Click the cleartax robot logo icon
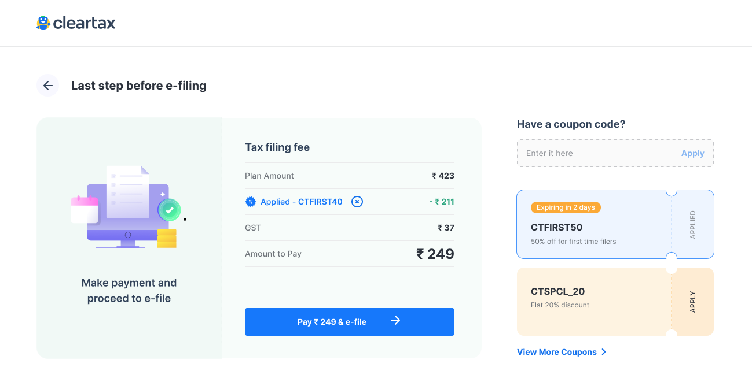Image resolution: width=752 pixels, height=371 pixels. point(43,23)
